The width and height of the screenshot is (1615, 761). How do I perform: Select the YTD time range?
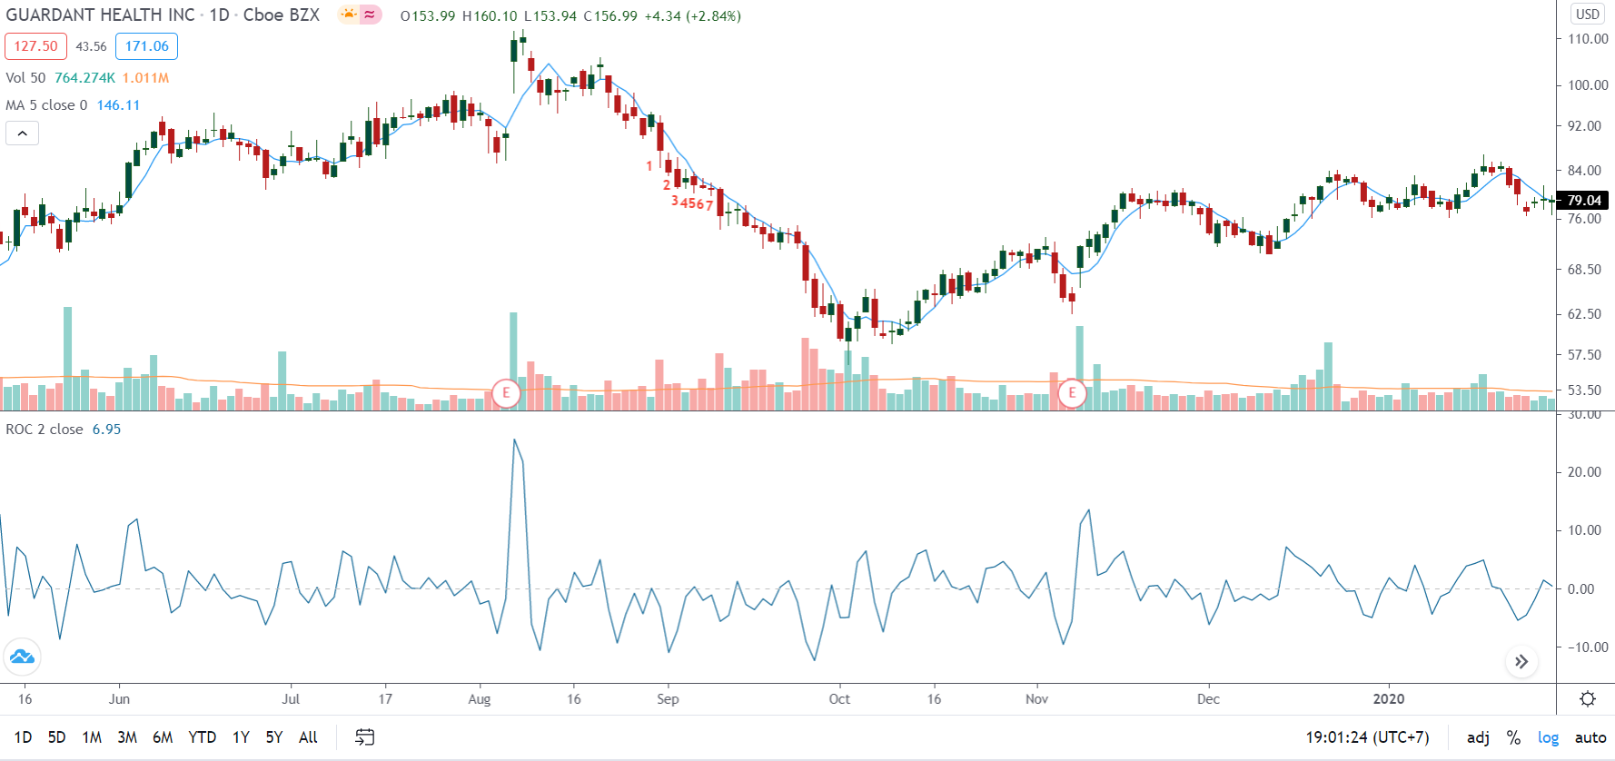[x=202, y=737]
